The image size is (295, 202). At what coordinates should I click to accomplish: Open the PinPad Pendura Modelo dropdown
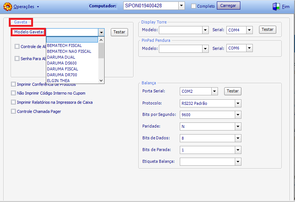click(205, 49)
